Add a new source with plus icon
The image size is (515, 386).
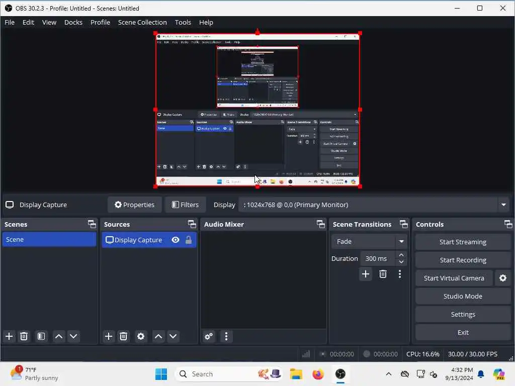pyautogui.click(x=109, y=336)
